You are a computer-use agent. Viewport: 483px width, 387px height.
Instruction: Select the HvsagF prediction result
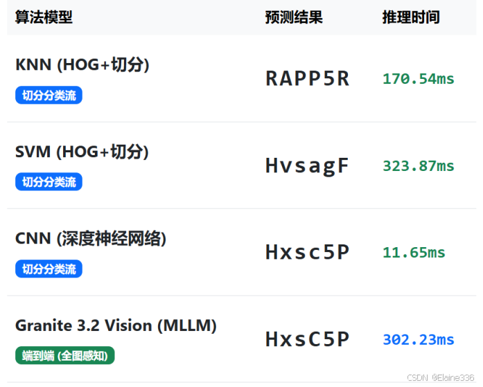(x=307, y=166)
